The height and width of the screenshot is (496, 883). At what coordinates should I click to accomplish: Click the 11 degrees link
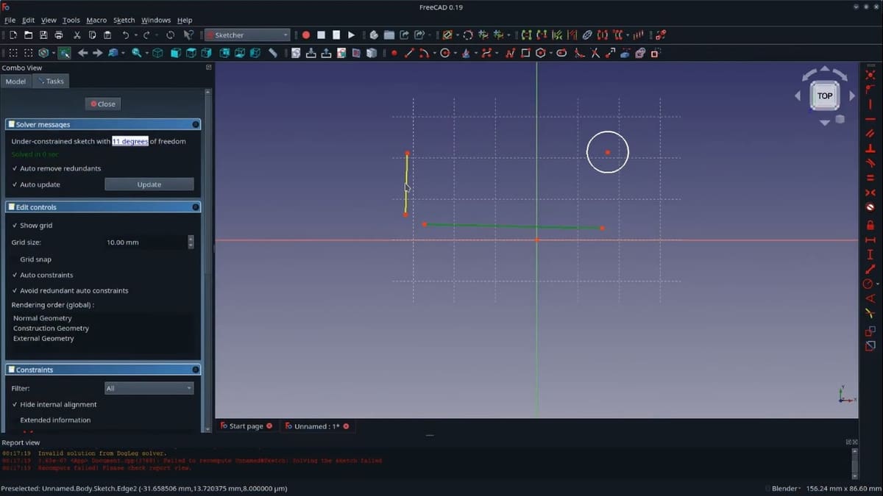click(130, 141)
